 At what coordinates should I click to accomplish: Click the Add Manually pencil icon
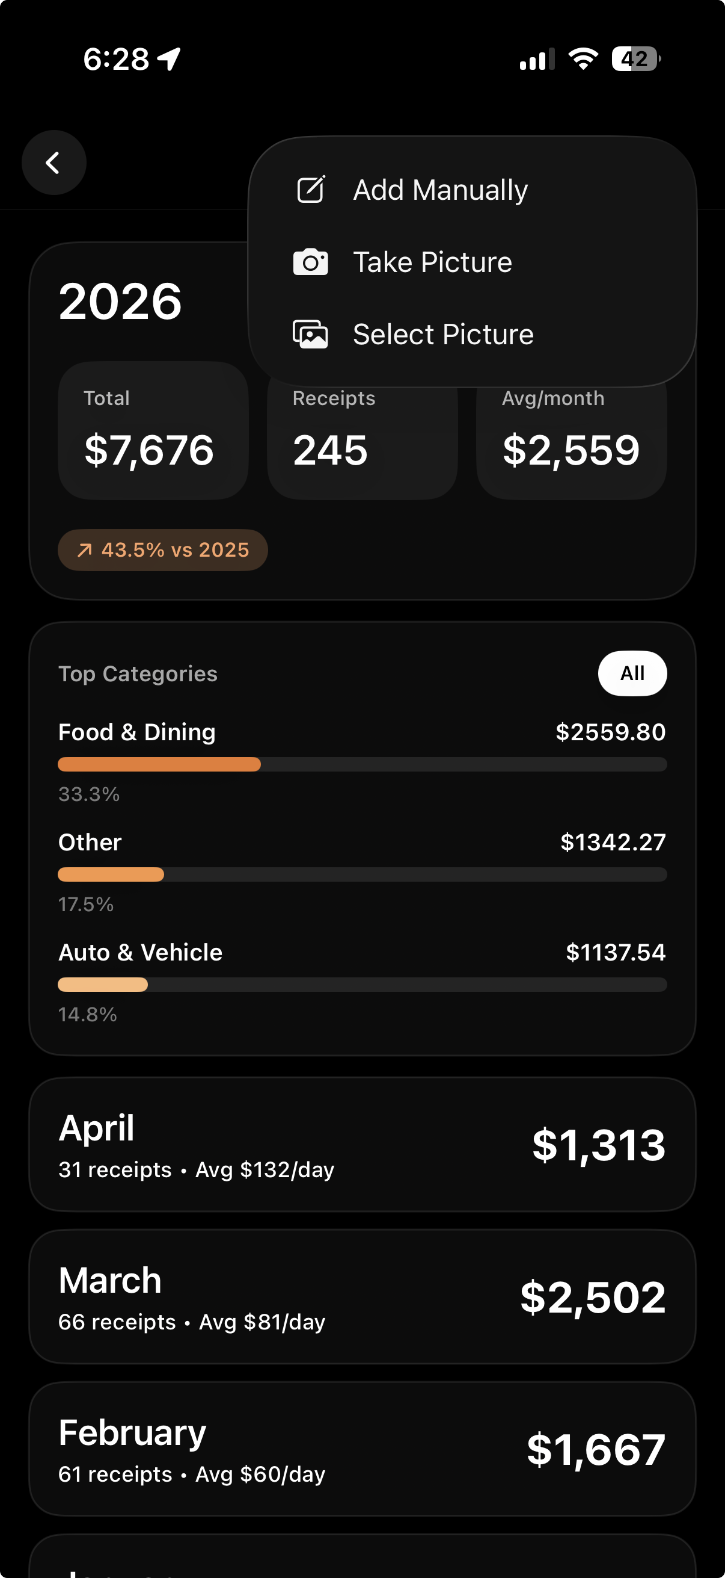point(311,190)
